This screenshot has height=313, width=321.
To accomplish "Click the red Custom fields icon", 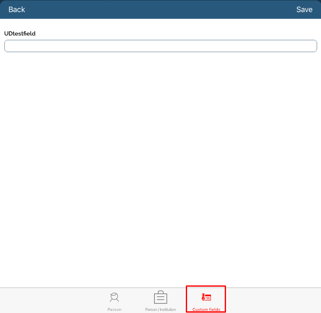I will [x=206, y=297].
